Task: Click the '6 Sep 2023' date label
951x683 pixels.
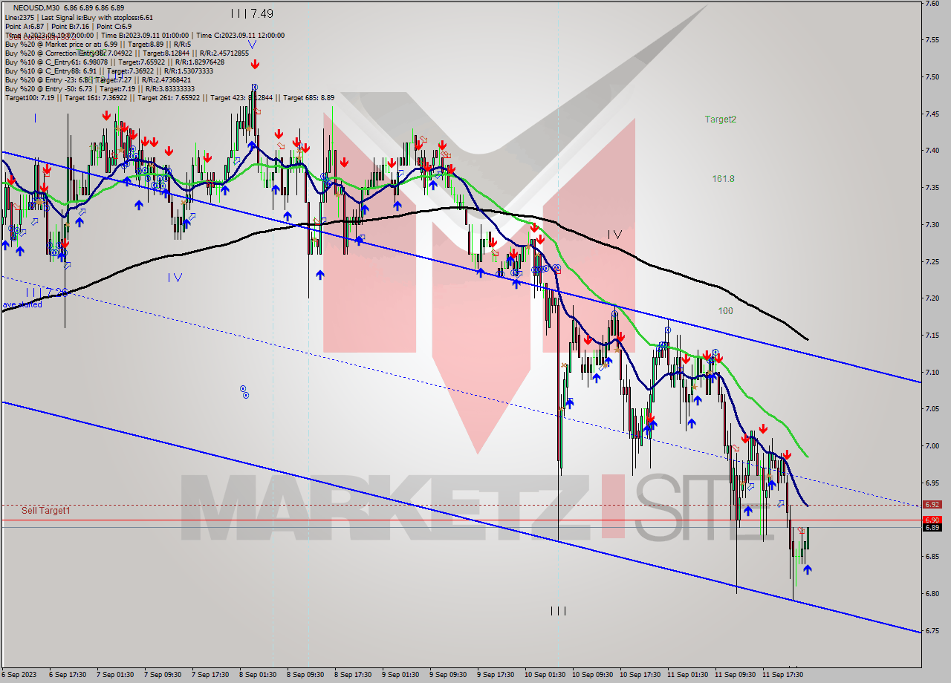Action: coord(18,675)
